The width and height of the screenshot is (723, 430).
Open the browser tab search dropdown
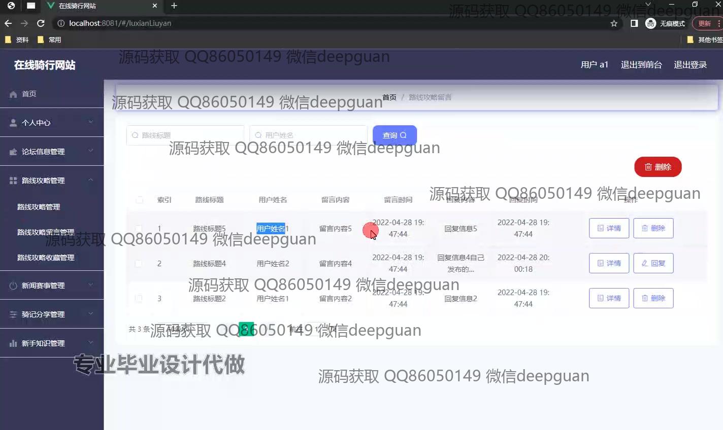[648, 5]
